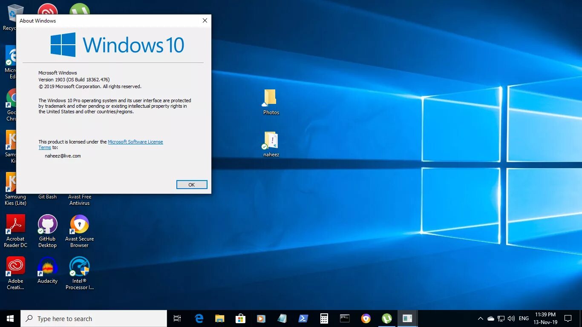The width and height of the screenshot is (582, 327).
Task: Open Microsoft Store from taskbar
Action: 241,318
